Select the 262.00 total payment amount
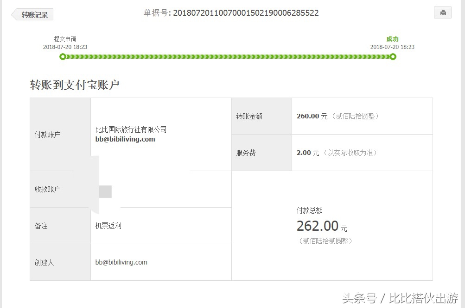This screenshot has width=465, height=308. coord(318,226)
